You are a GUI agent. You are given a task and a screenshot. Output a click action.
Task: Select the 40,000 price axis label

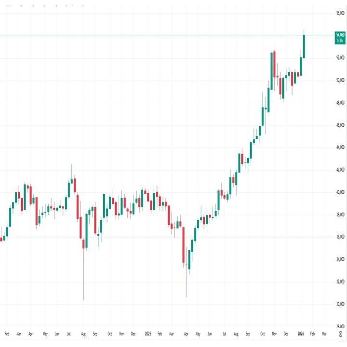[x=340, y=192]
